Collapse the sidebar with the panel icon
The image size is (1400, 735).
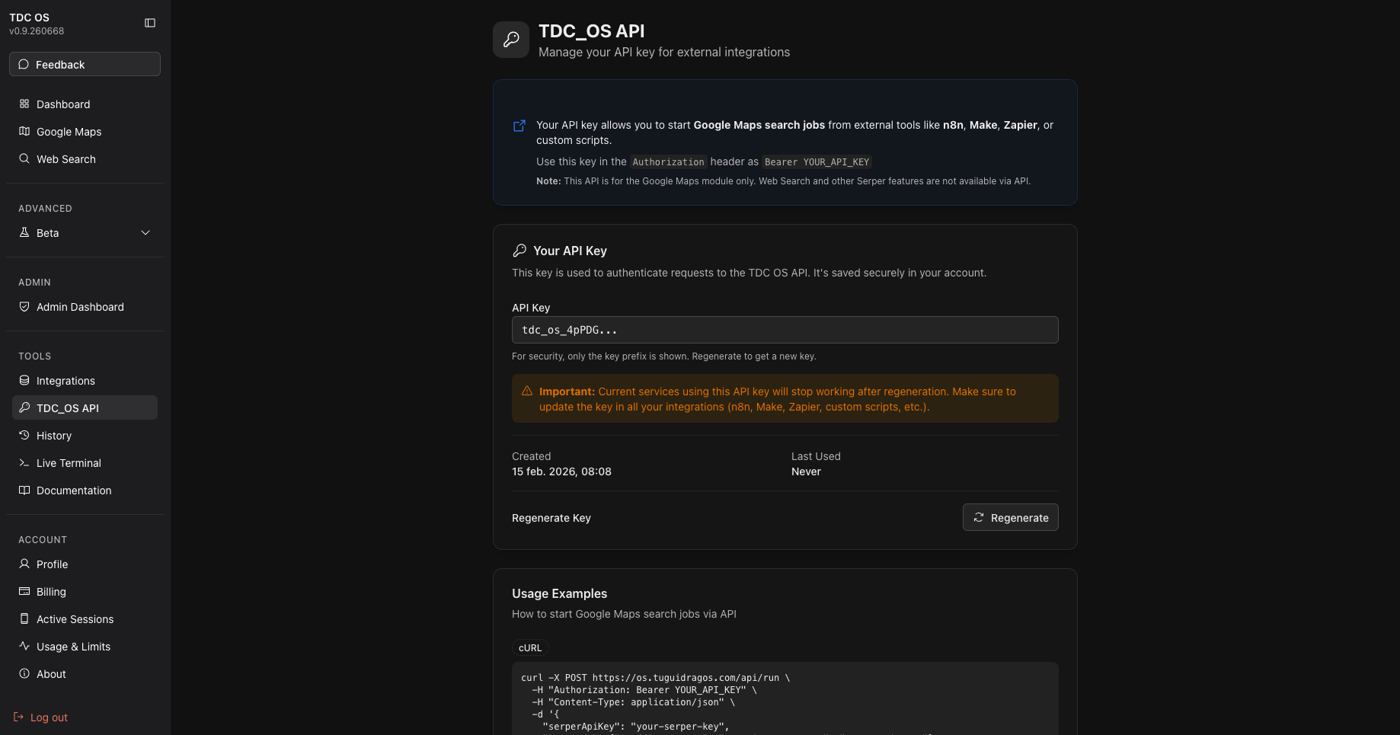(150, 23)
